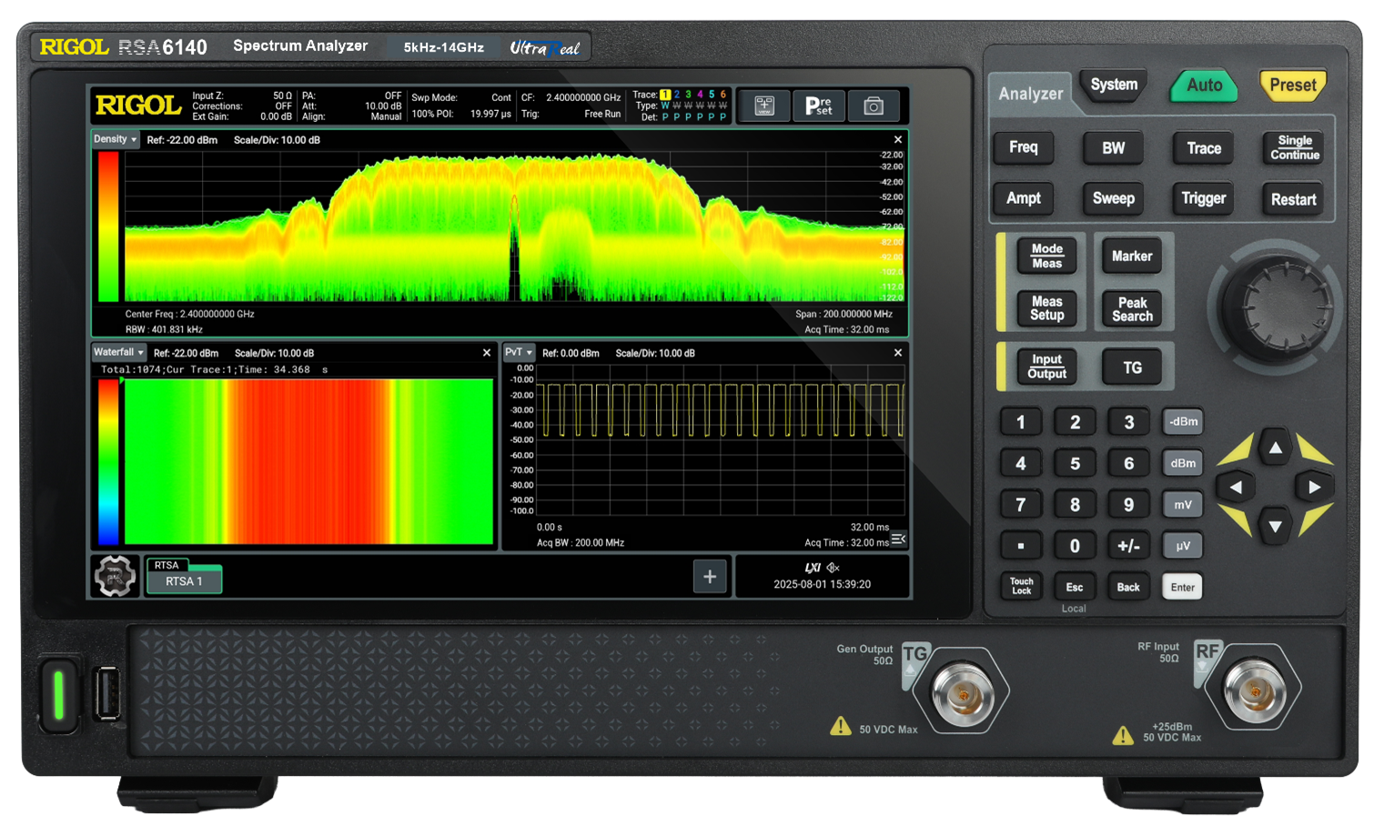The image size is (1384, 826).
Task: Push the Input Output key
Action: coord(1046,367)
